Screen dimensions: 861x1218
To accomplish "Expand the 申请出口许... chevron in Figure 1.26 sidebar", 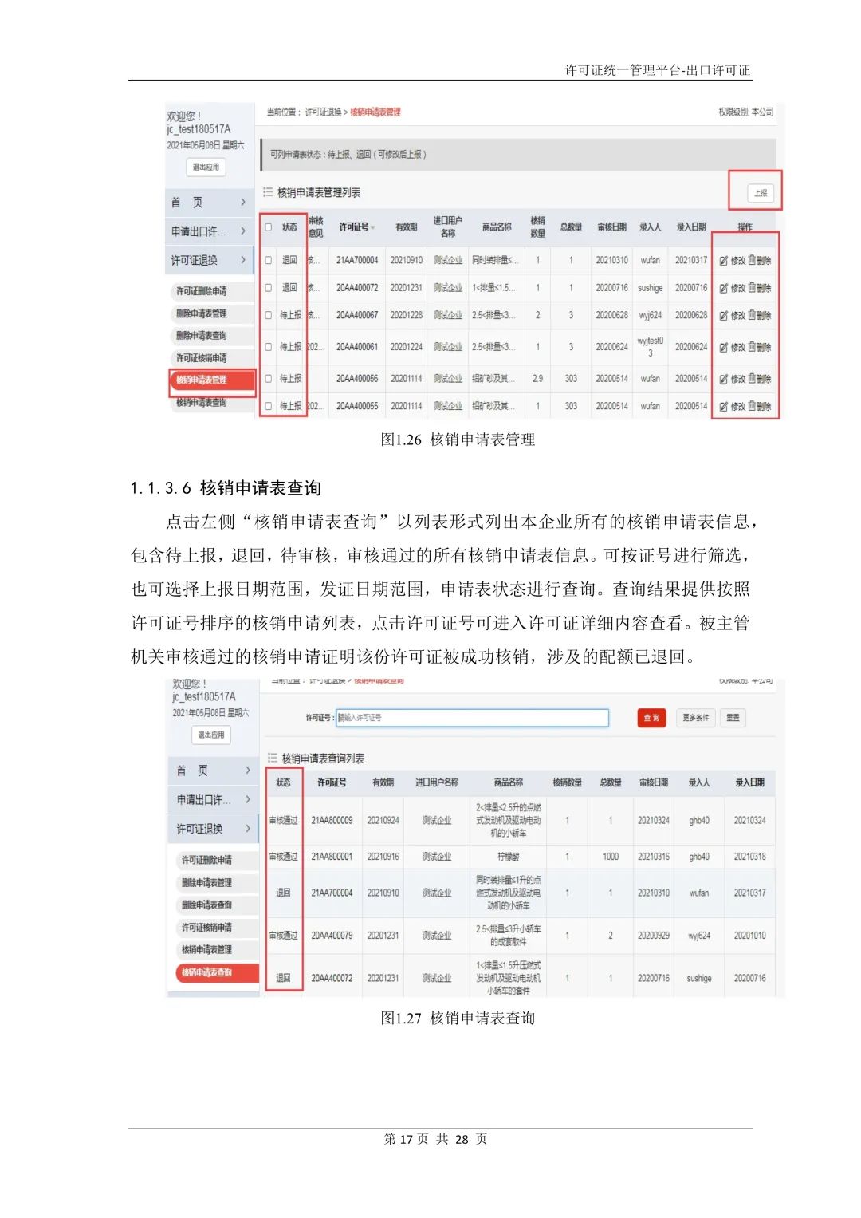I will (x=243, y=231).
